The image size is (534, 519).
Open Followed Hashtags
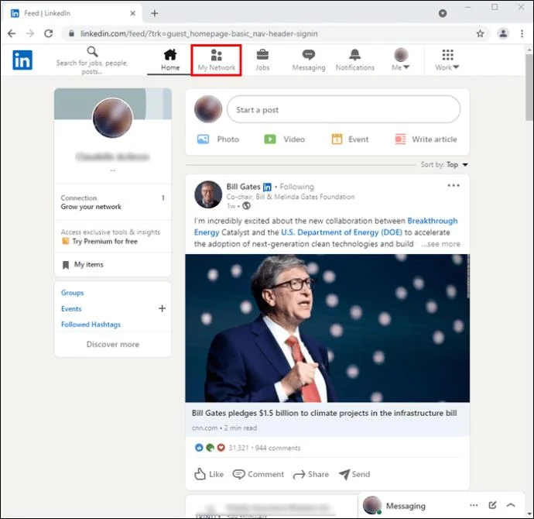tap(91, 325)
